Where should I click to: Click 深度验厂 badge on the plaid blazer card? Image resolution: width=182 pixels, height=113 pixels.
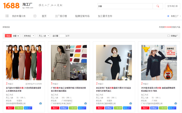[64, 108]
